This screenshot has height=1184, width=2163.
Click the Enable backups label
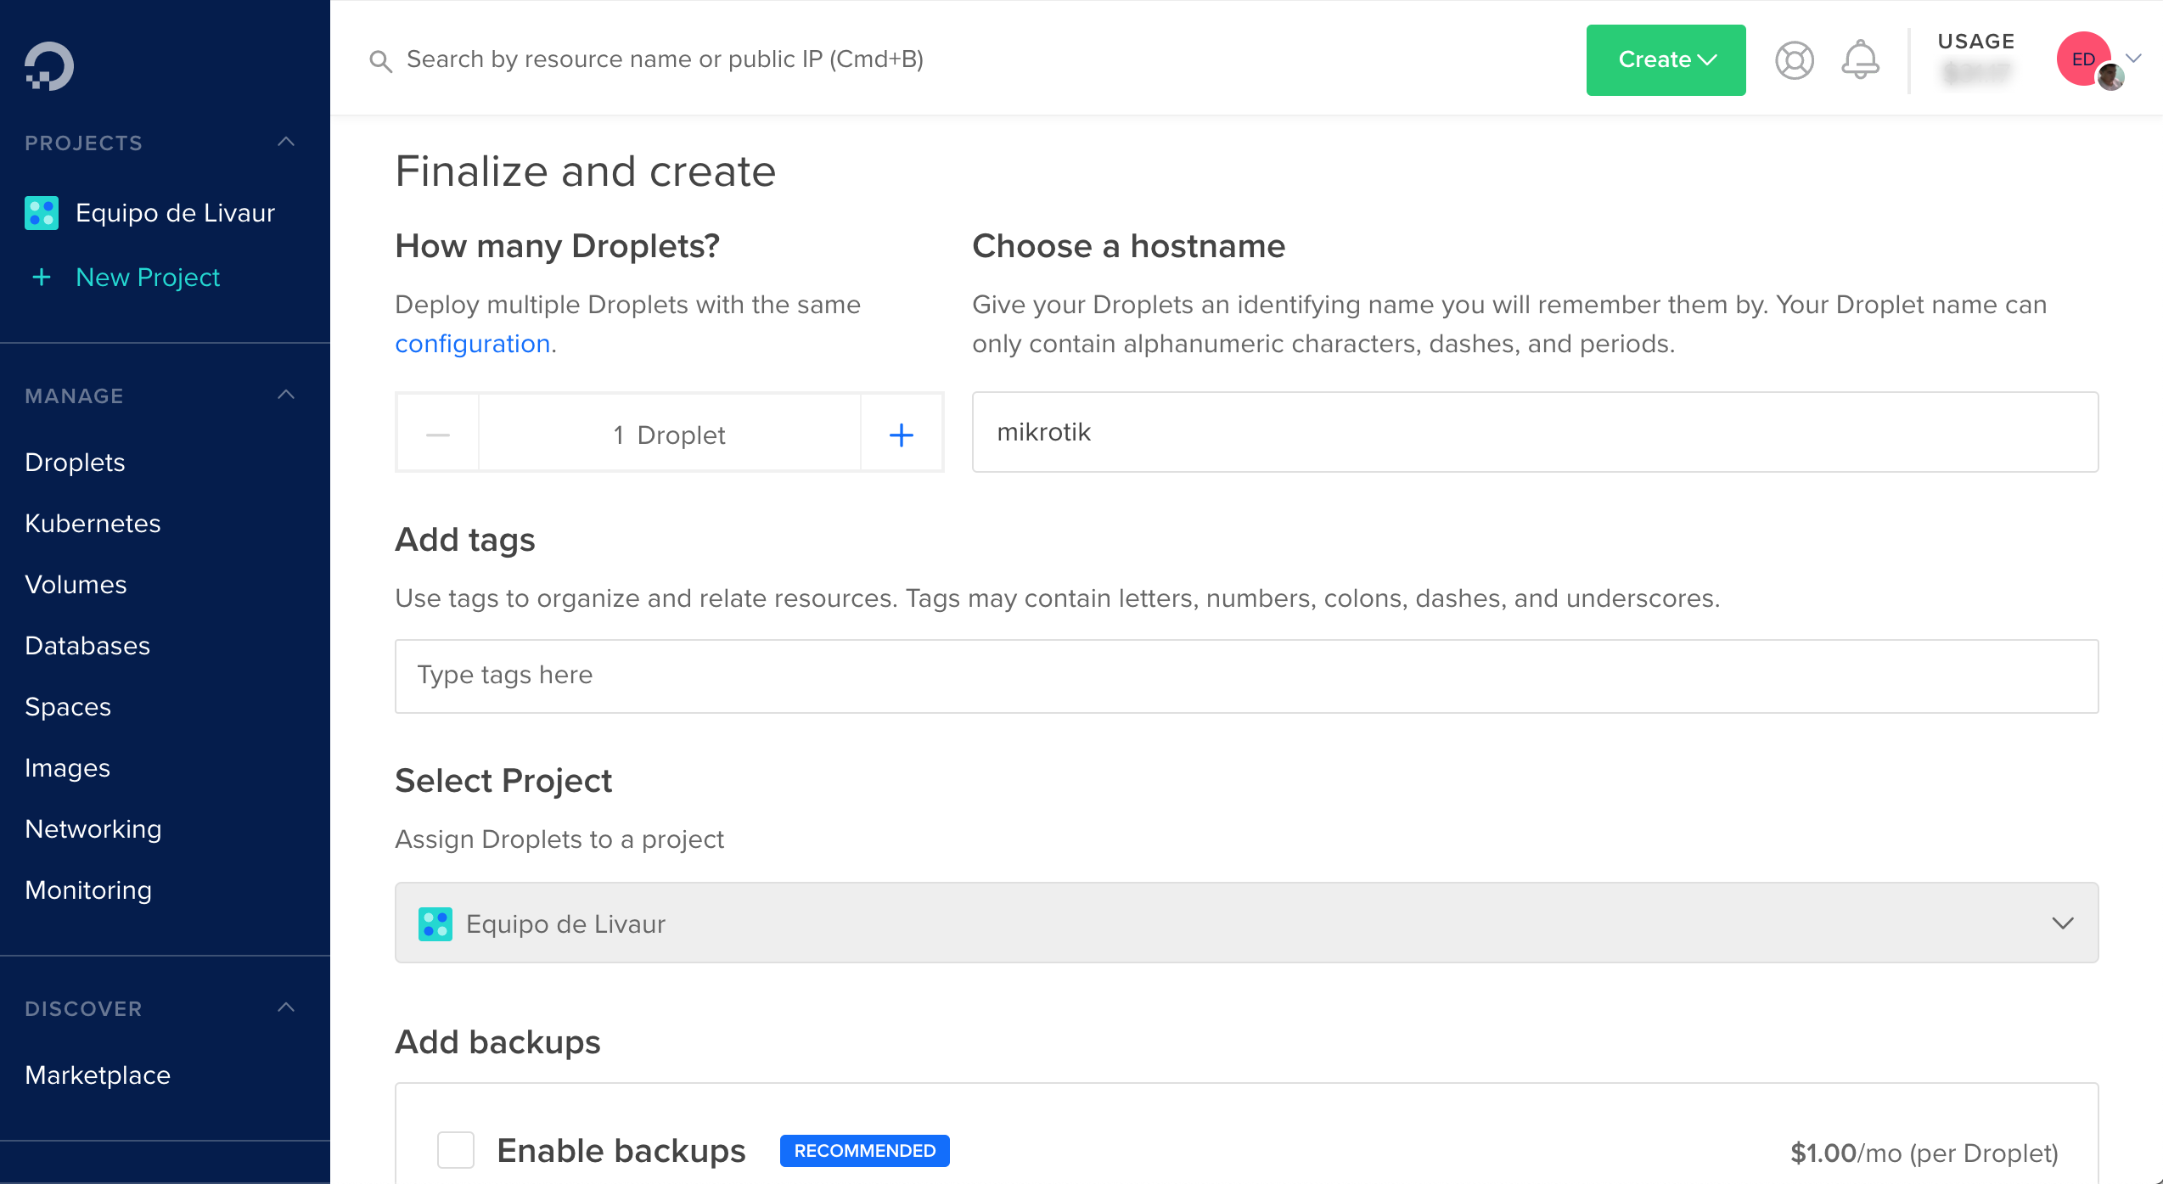(621, 1151)
